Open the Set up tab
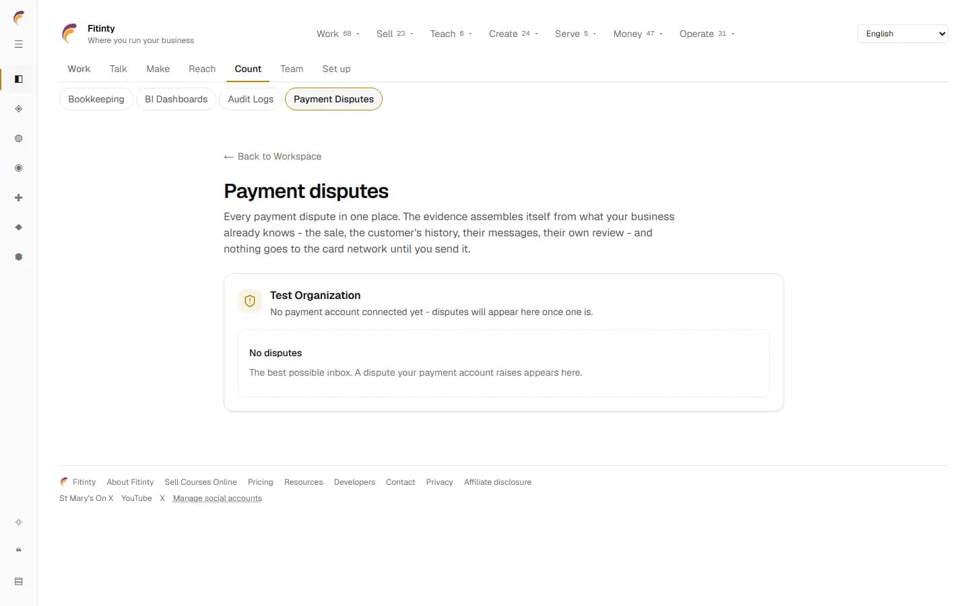The image size is (970, 606). (336, 69)
